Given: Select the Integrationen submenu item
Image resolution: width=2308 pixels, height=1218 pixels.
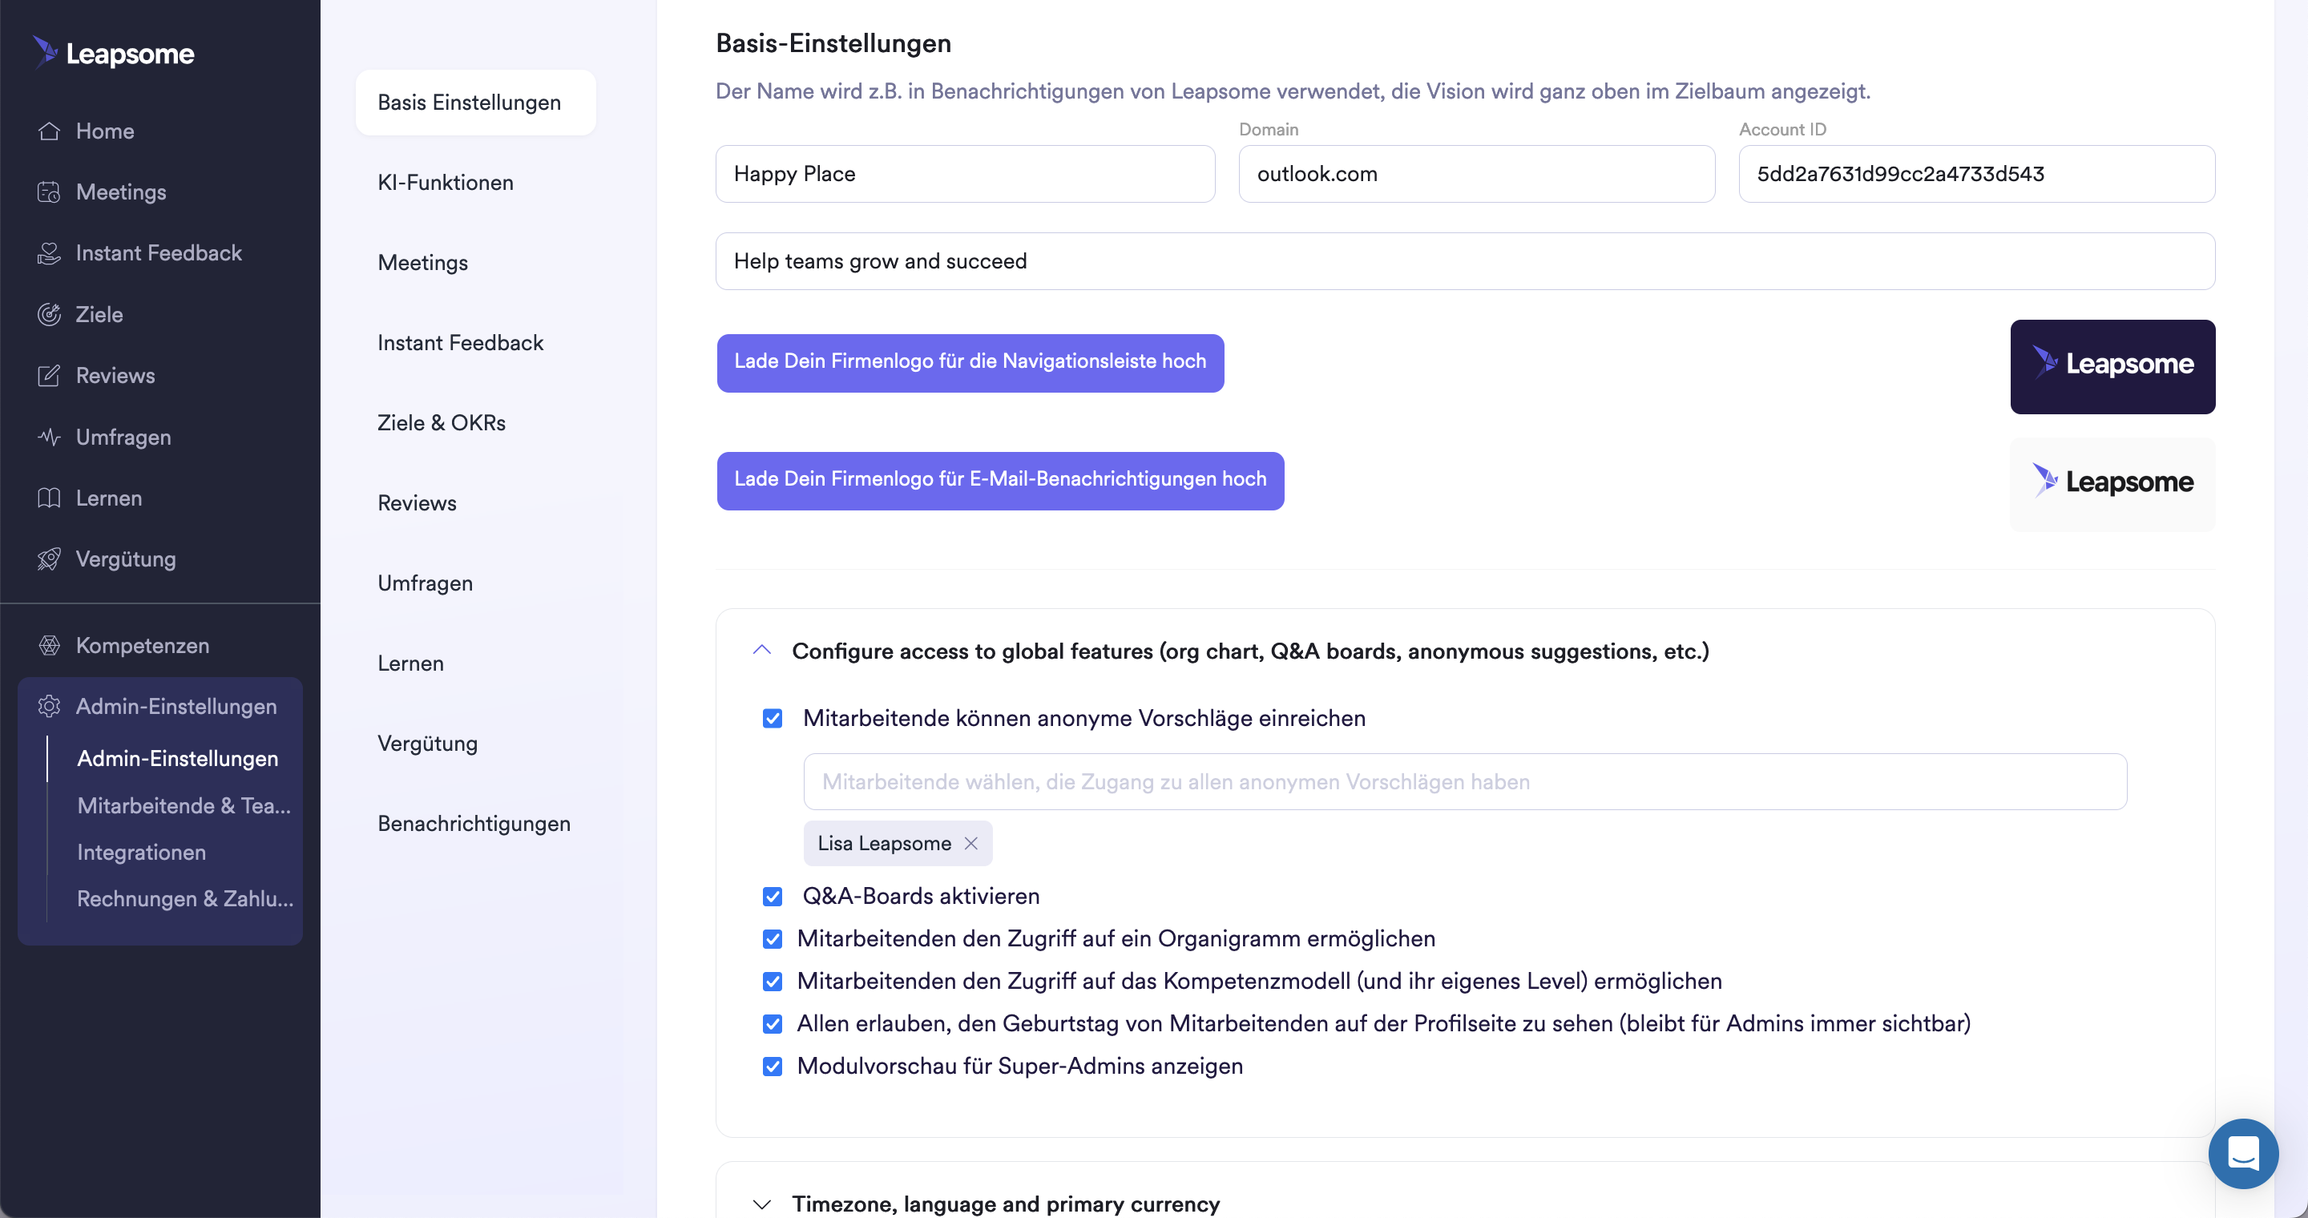Looking at the screenshot, I should pyautogui.click(x=142, y=852).
